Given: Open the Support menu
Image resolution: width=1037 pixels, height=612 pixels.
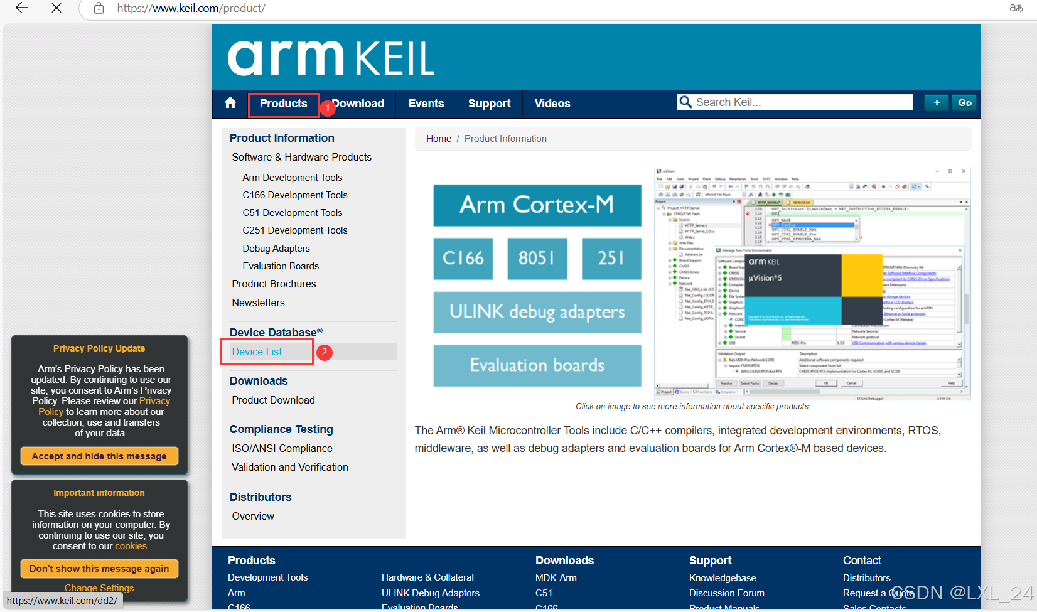Looking at the screenshot, I should (x=490, y=104).
